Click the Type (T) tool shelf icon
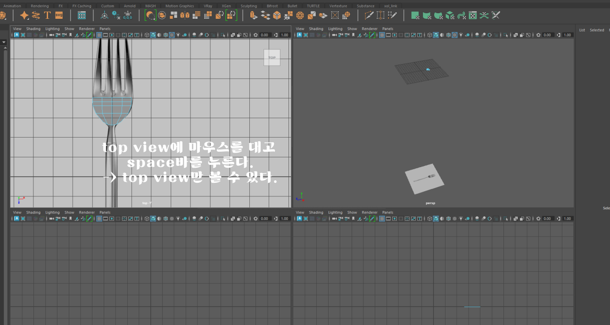 47,15
